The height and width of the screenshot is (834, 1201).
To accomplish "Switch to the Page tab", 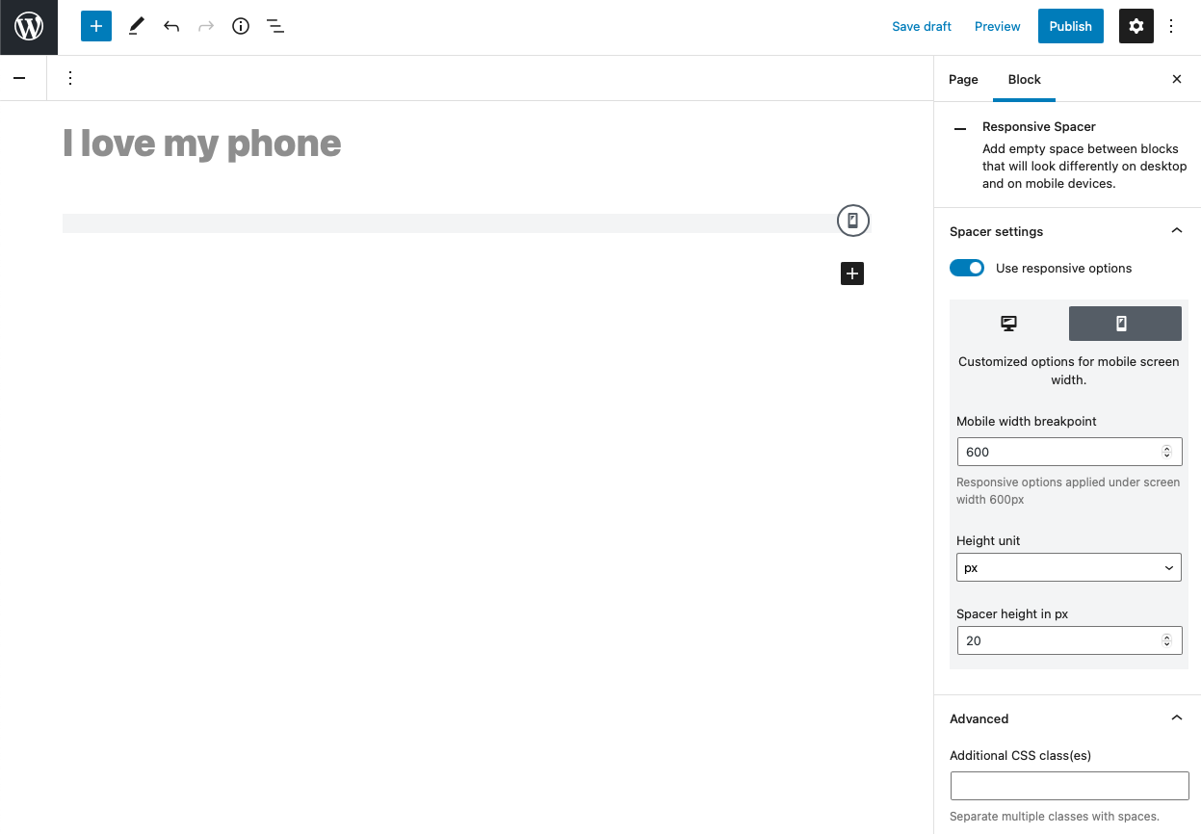I will point(963,79).
